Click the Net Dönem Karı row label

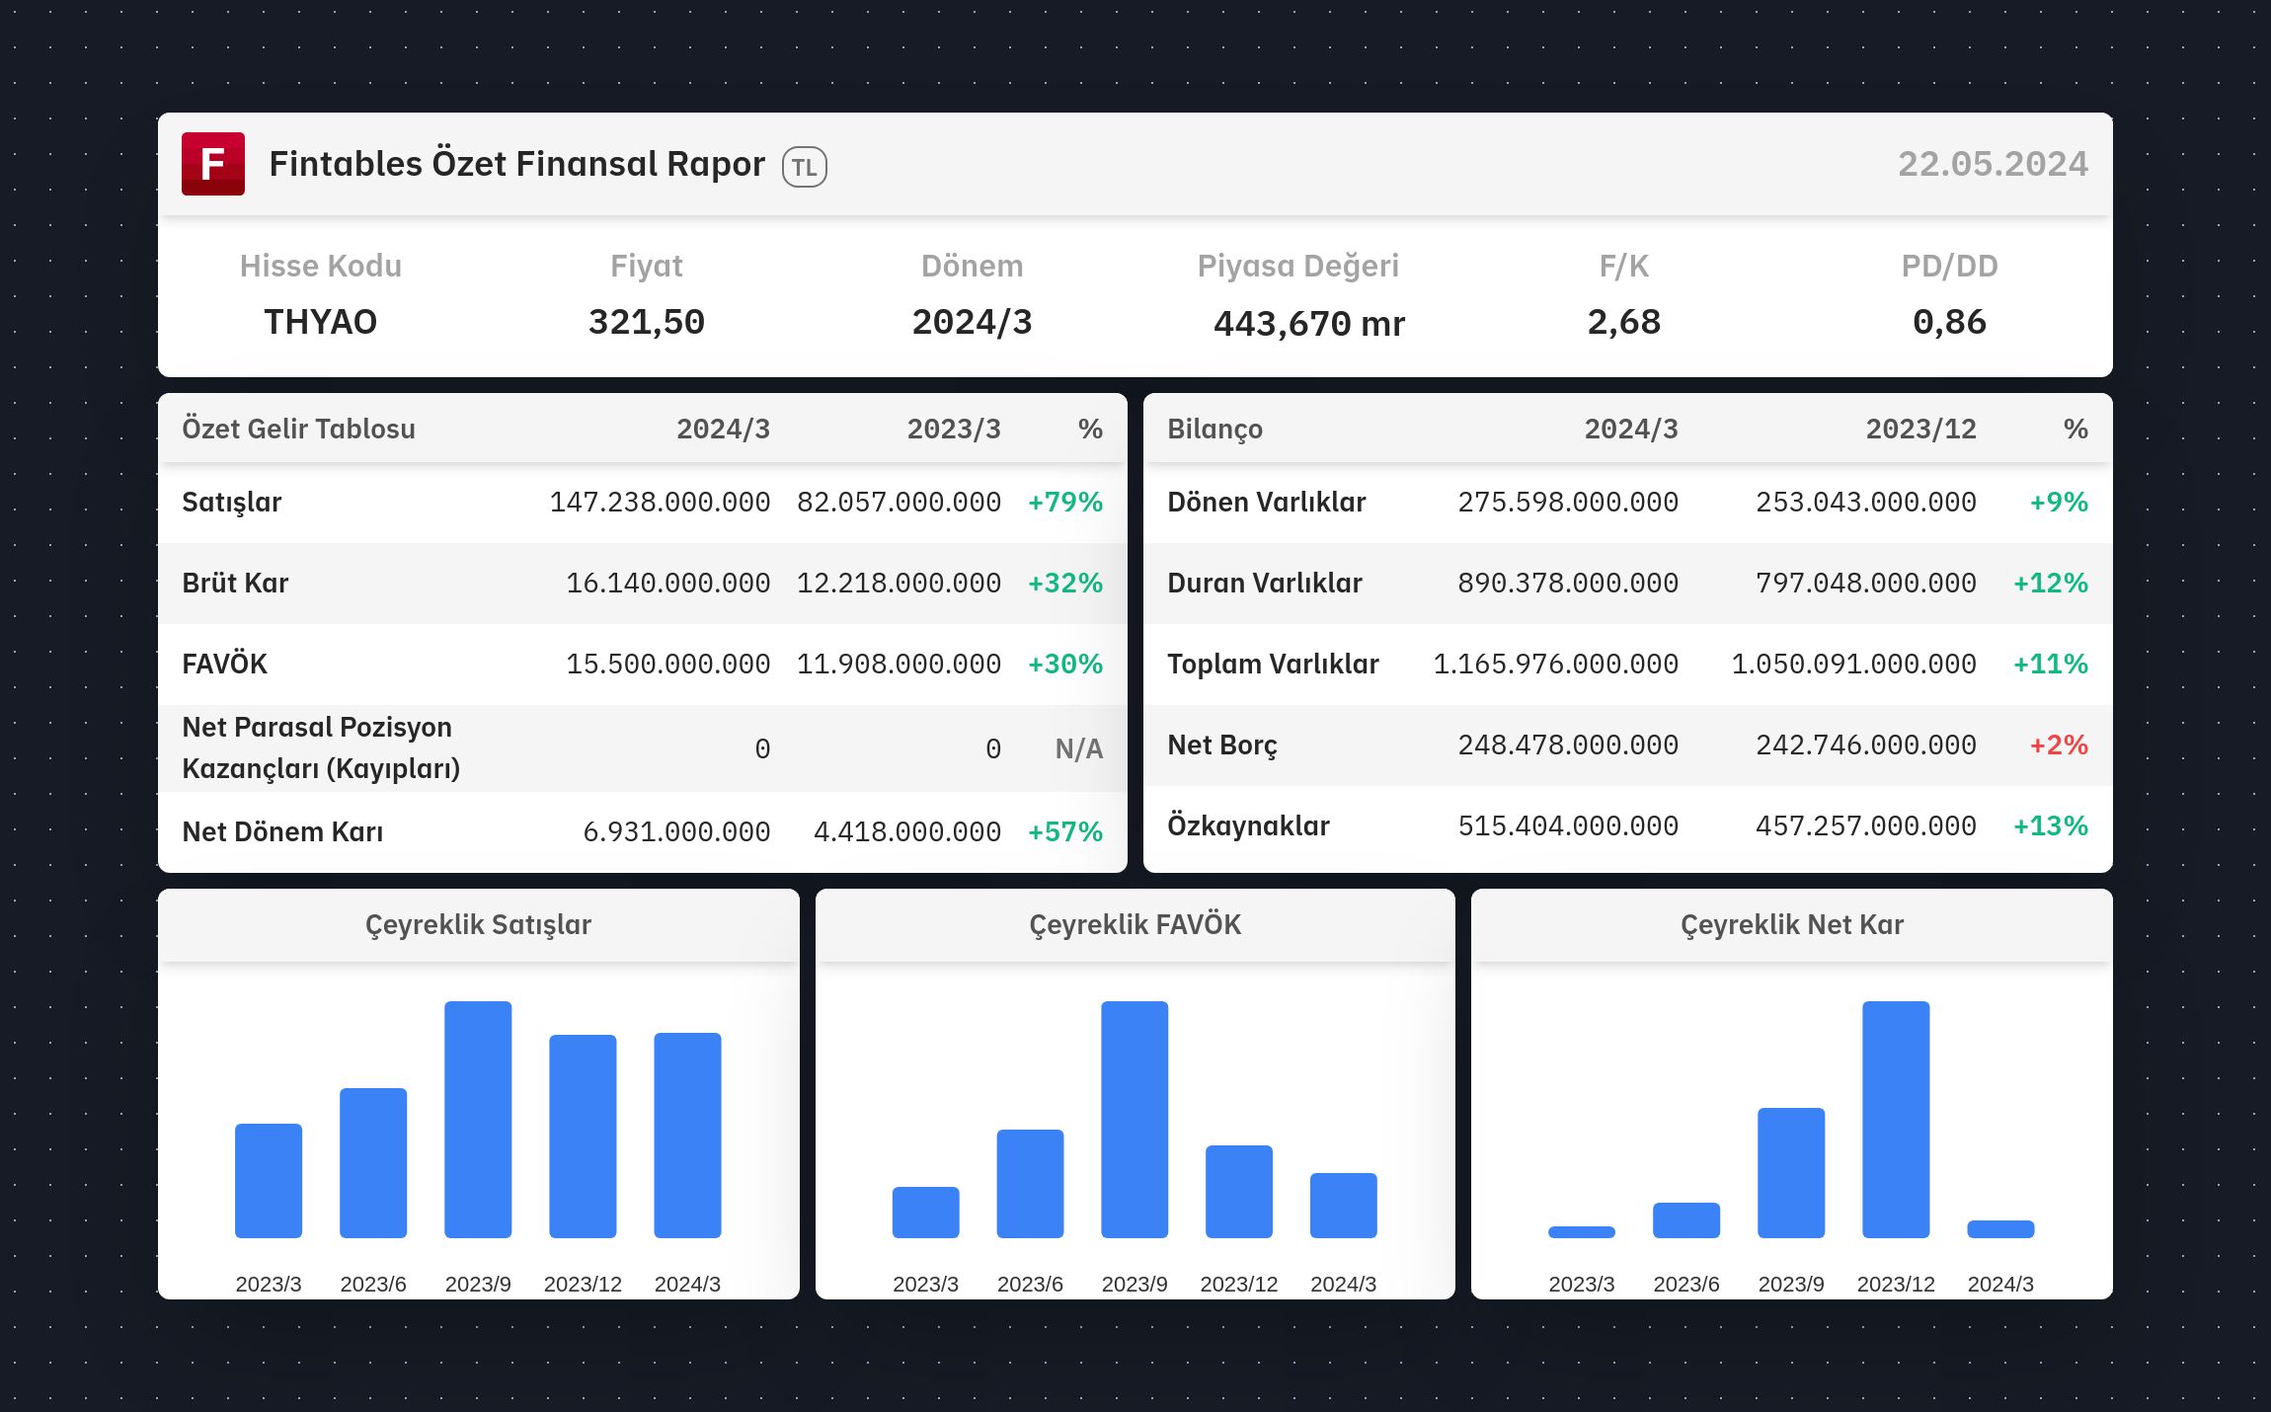(282, 831)
